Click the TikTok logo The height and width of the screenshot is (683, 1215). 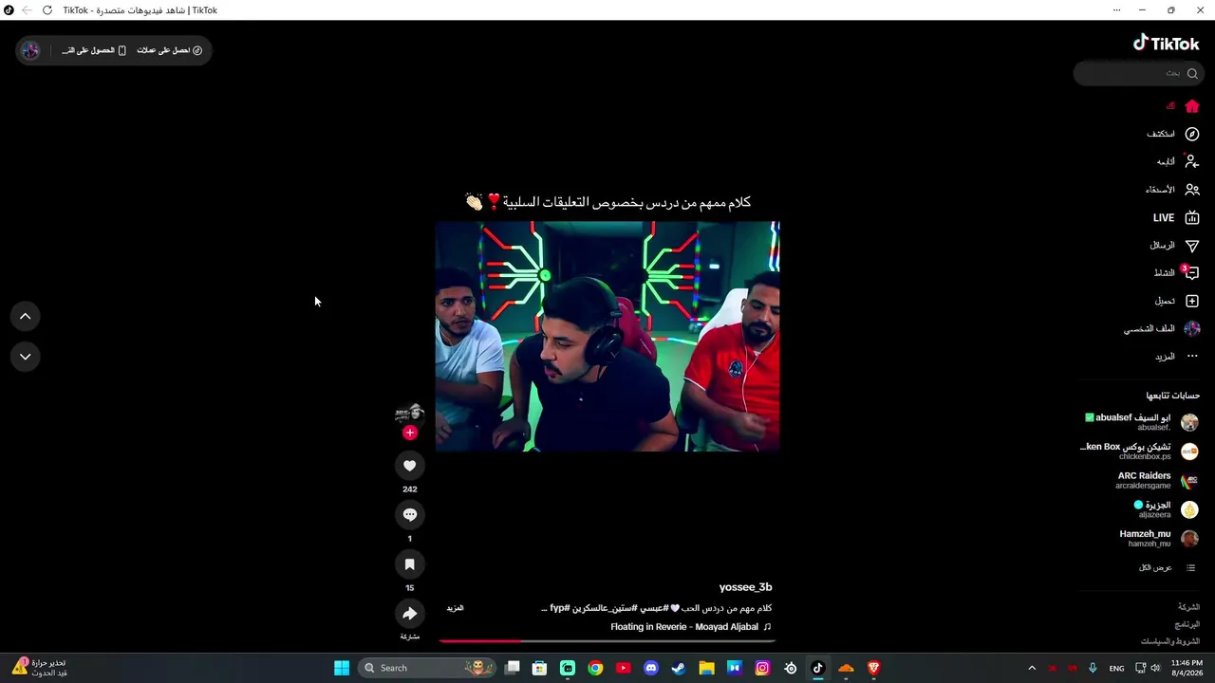pyautogui.click(x=1166, y=43)
